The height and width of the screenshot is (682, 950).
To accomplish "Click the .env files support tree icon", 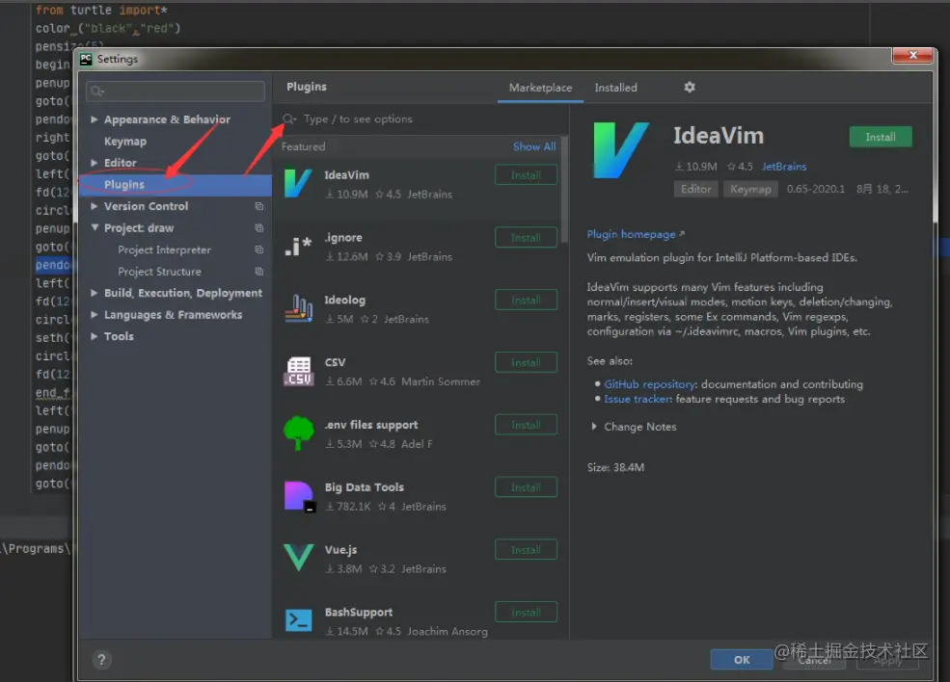I will pyautogui.click(x=298, y=433).
